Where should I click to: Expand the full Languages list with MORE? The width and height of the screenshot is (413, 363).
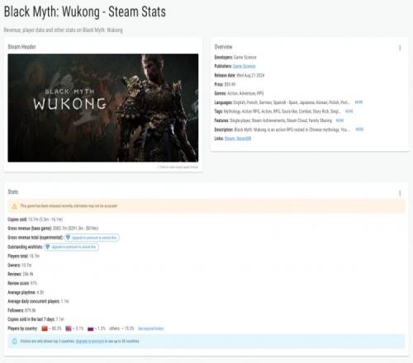click(358, 102)
